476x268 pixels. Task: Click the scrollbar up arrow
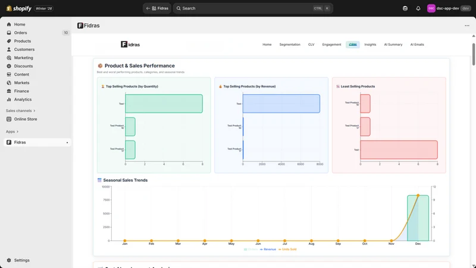(474, 36)
